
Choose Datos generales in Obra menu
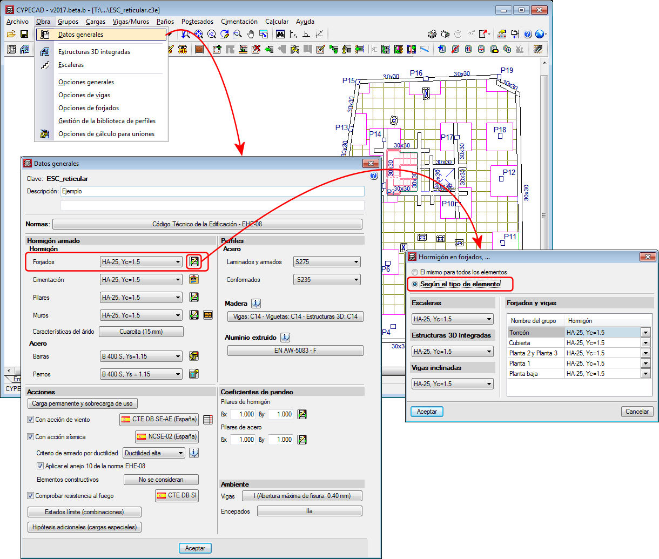click(x=102, y=35)
